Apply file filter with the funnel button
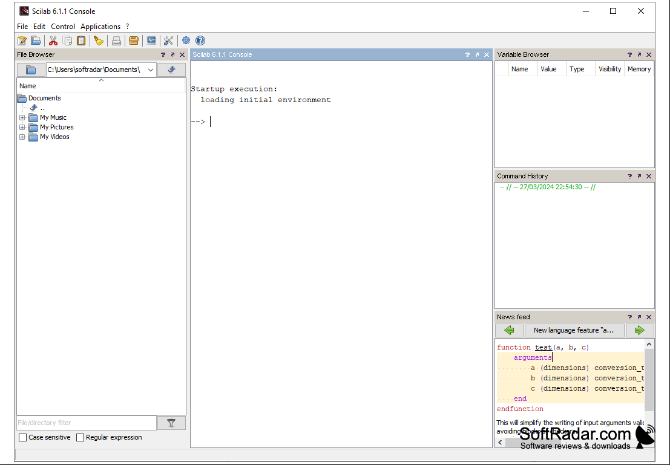670x465 pixels. [x=171, y=423]
